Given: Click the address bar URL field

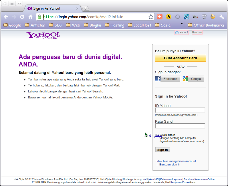Looking at the screenshot, I should tap(95, 17).
